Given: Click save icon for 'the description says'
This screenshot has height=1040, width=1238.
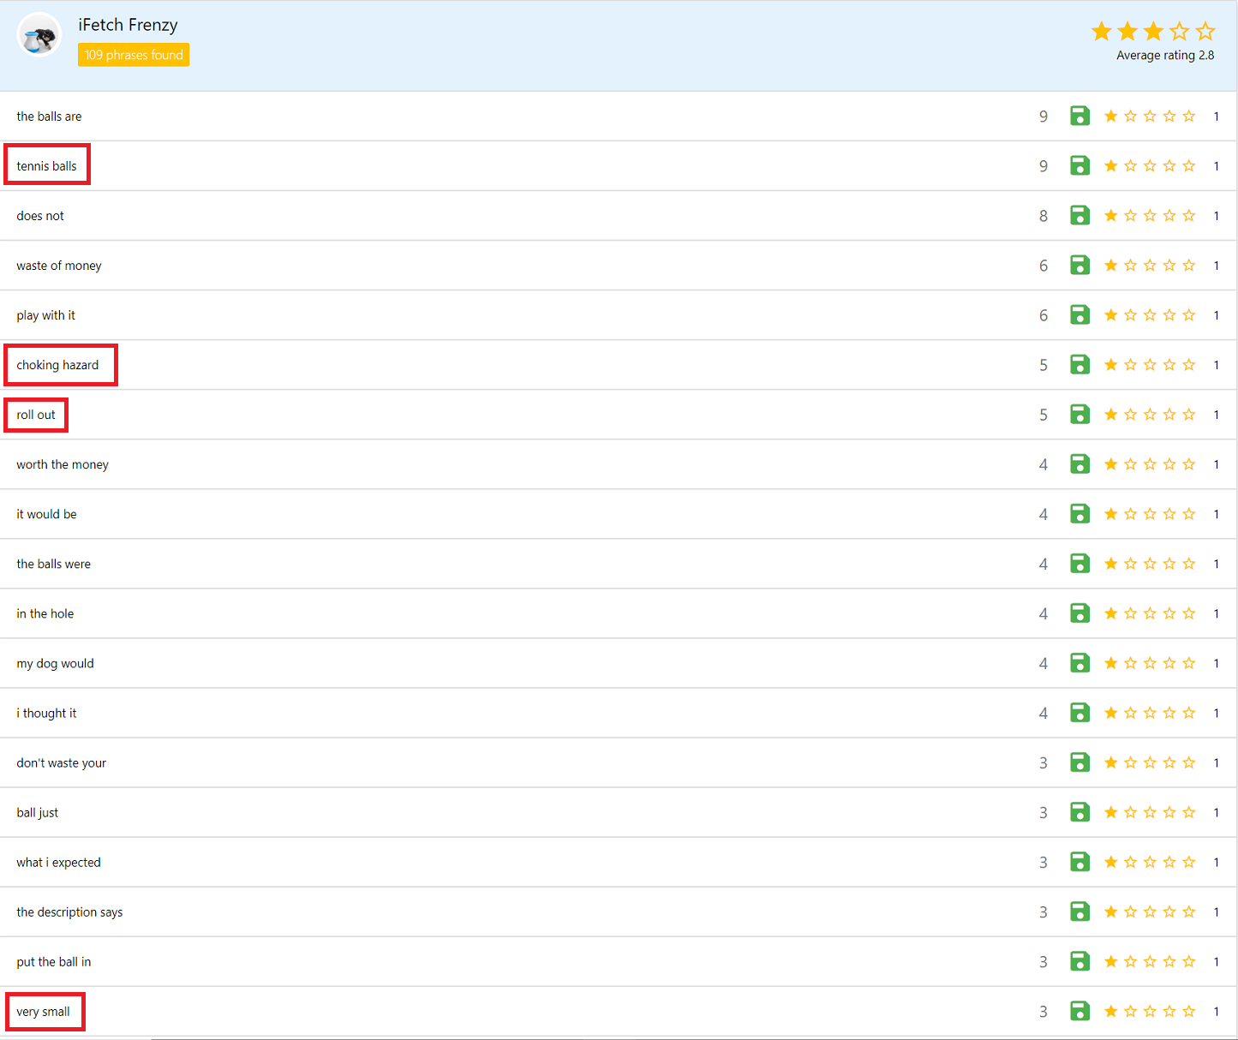Looking at the screenshot, I should (x=1080, y=911).
